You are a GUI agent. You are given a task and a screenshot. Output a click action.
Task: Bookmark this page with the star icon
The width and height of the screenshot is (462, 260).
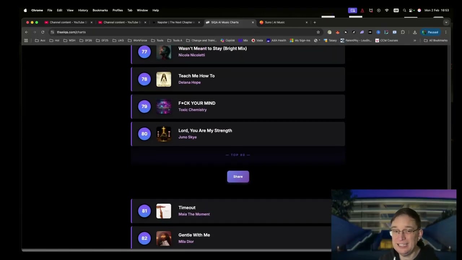[318, 32]
